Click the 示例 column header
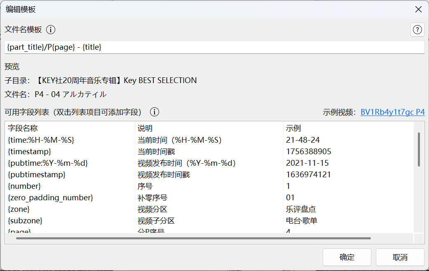The height and width of the screenshot is (271, 429). pos(293,128)
